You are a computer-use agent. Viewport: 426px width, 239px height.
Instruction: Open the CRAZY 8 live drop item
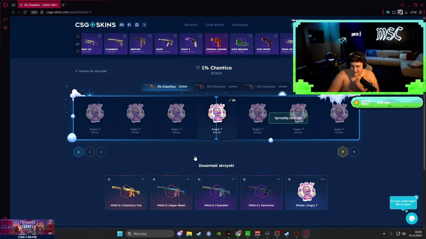191,44
